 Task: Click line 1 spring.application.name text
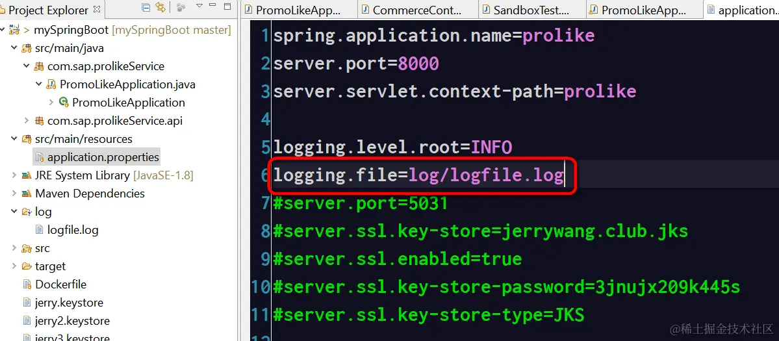pos(434,35)
